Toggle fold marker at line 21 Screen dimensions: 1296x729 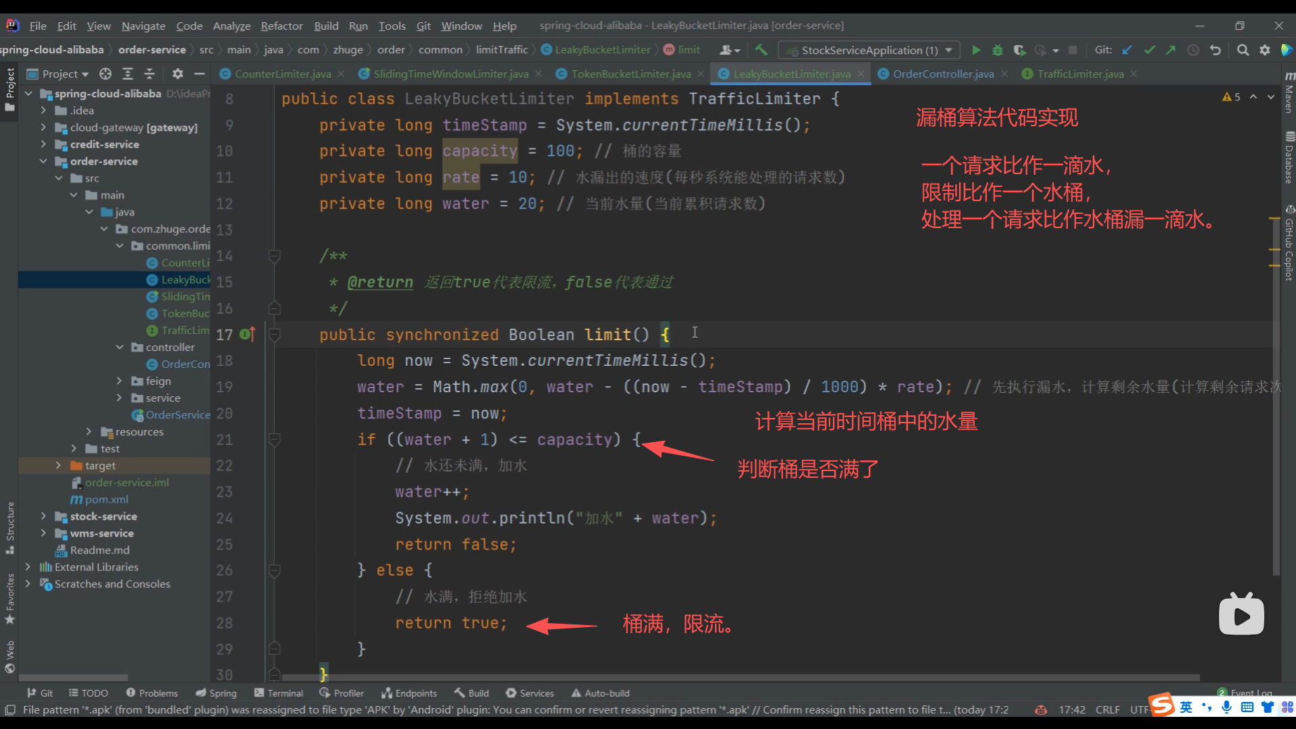tap(275, 439)
